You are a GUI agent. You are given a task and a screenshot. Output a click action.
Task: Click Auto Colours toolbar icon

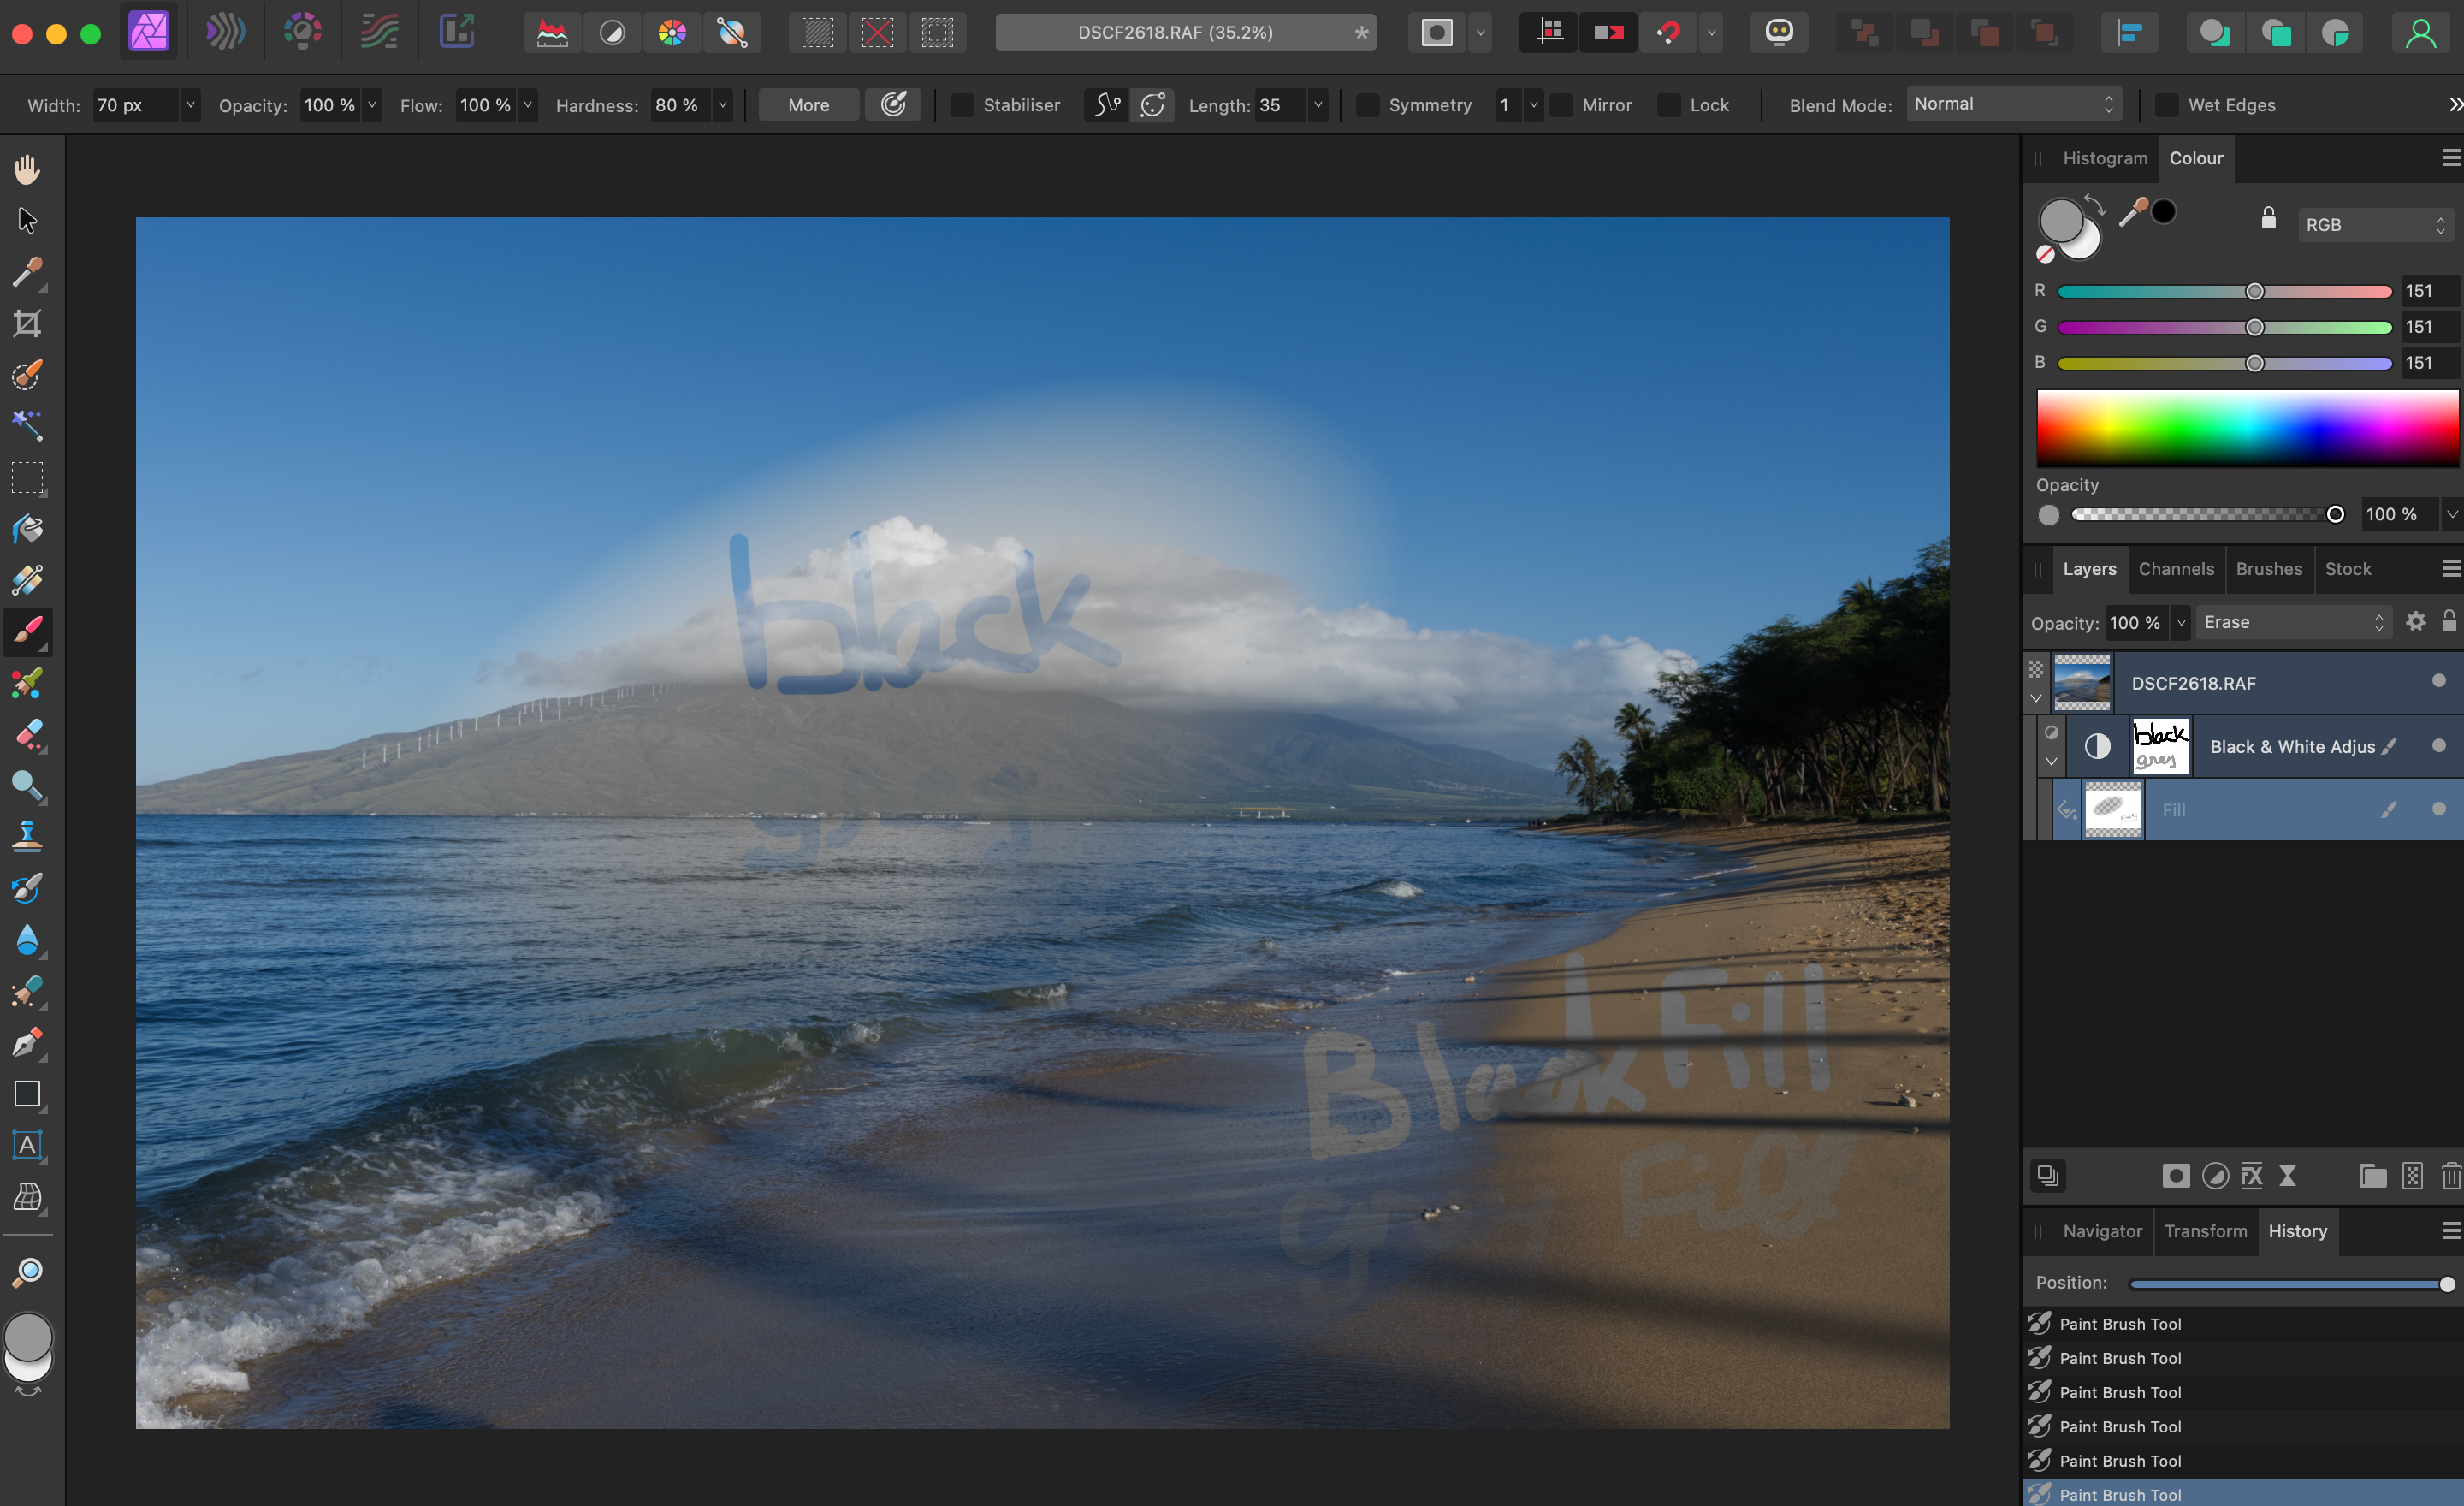[672, 33]
